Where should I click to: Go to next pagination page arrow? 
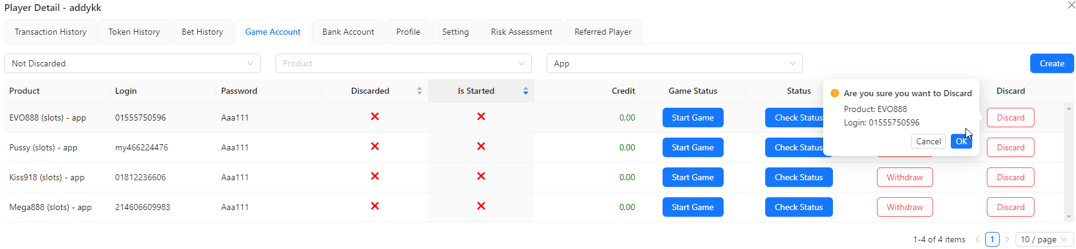1007,239
